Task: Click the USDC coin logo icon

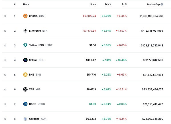Action: (x=25, y=104)
